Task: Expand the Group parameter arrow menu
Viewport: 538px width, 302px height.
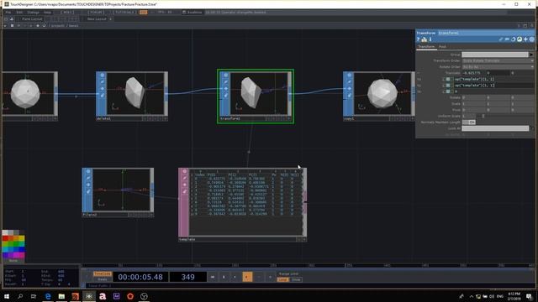Action: tap(531, 55)
